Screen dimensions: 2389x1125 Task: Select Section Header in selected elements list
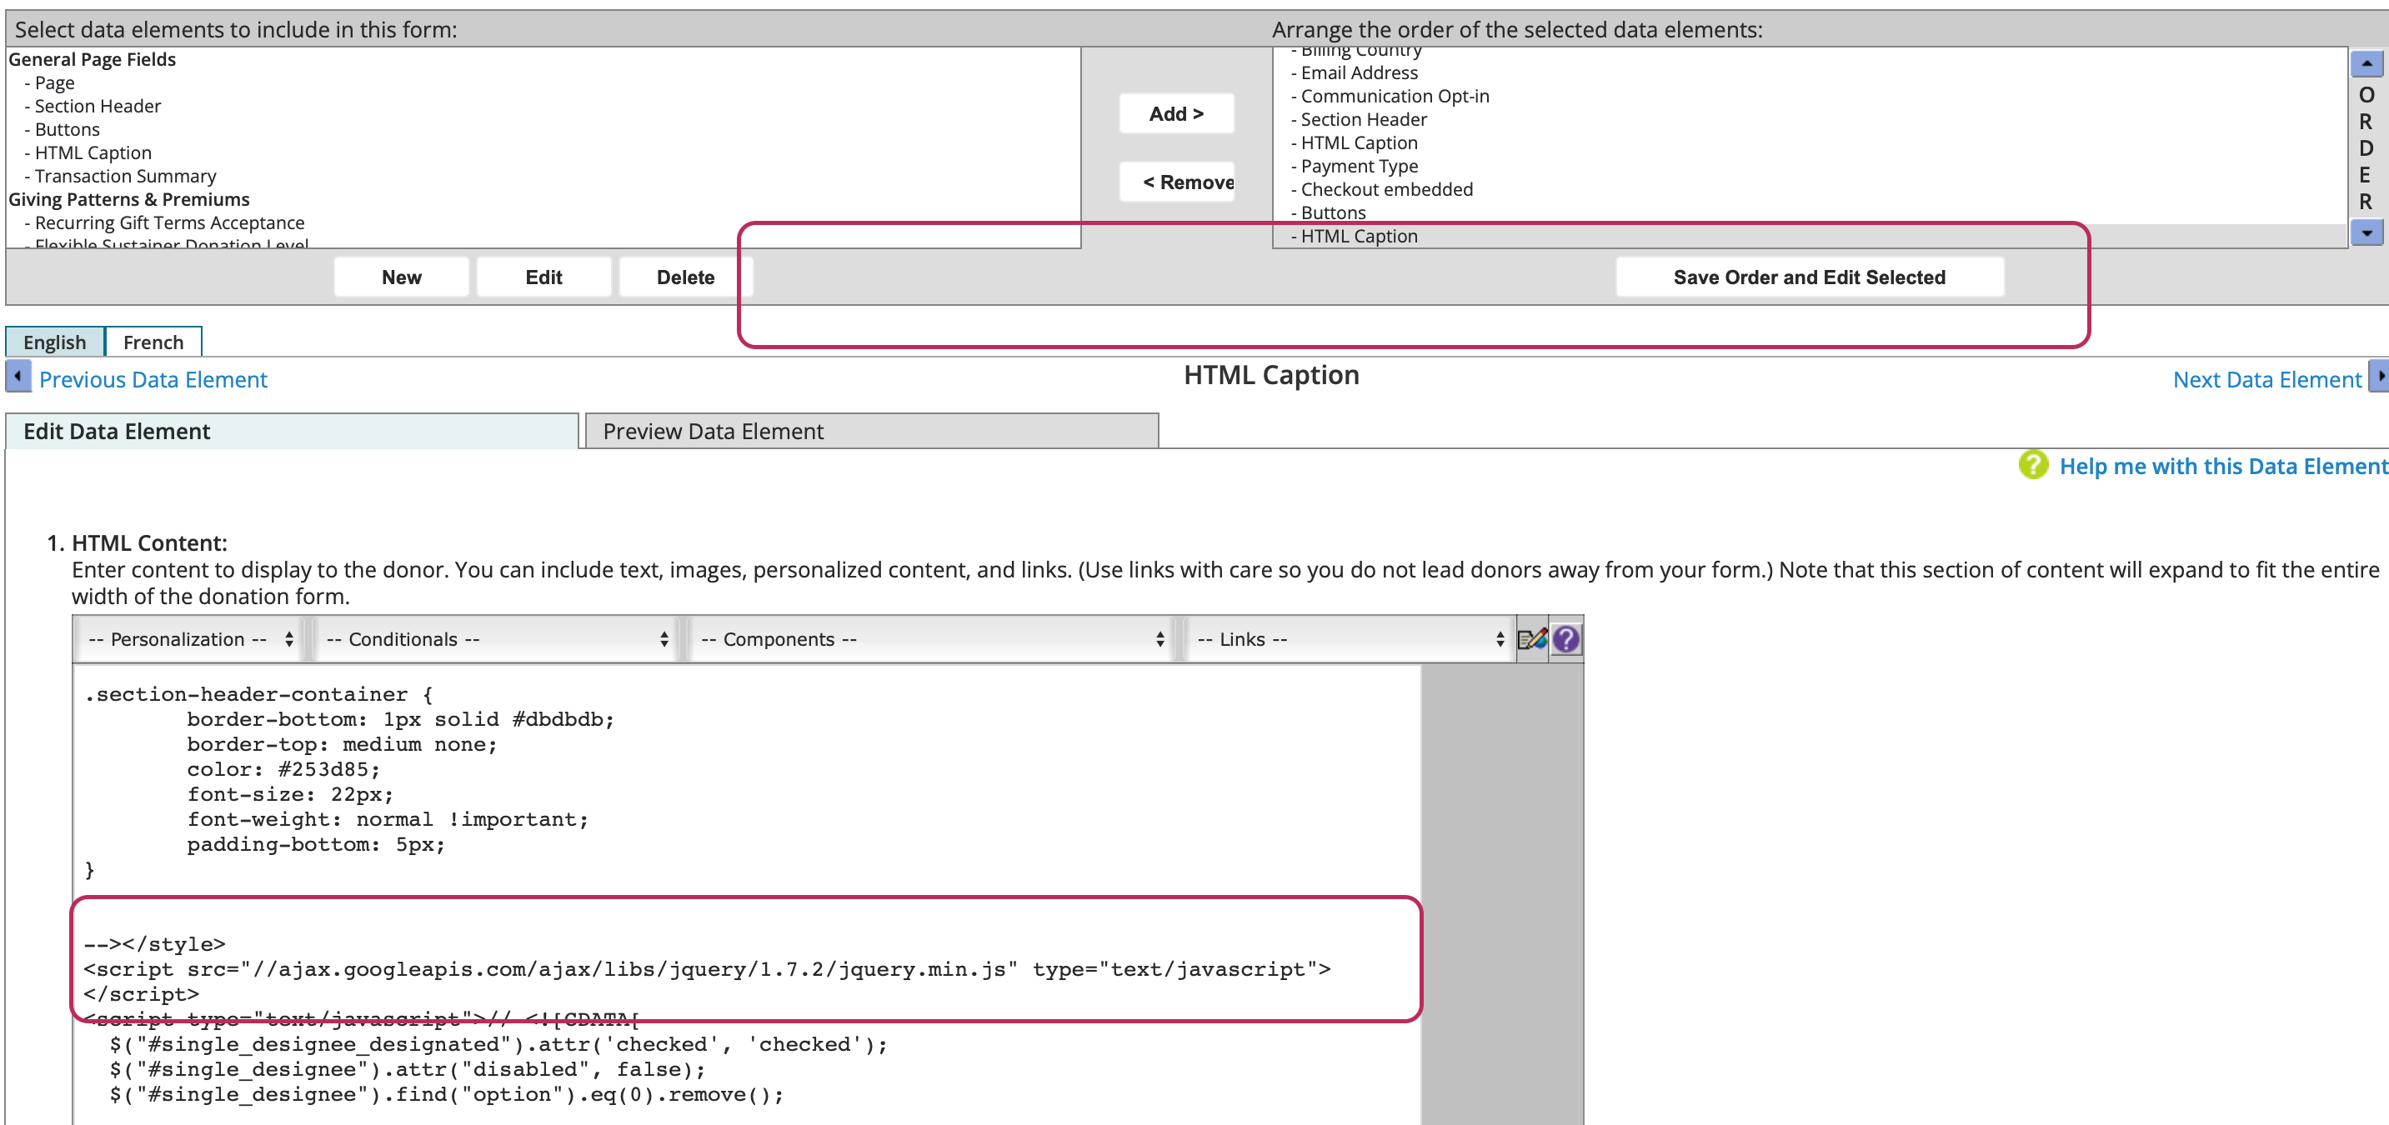[1363, 118]
